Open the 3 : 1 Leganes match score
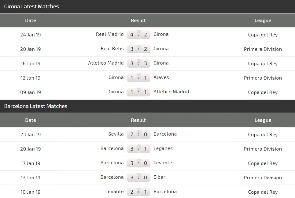 [x=138, y=149]
